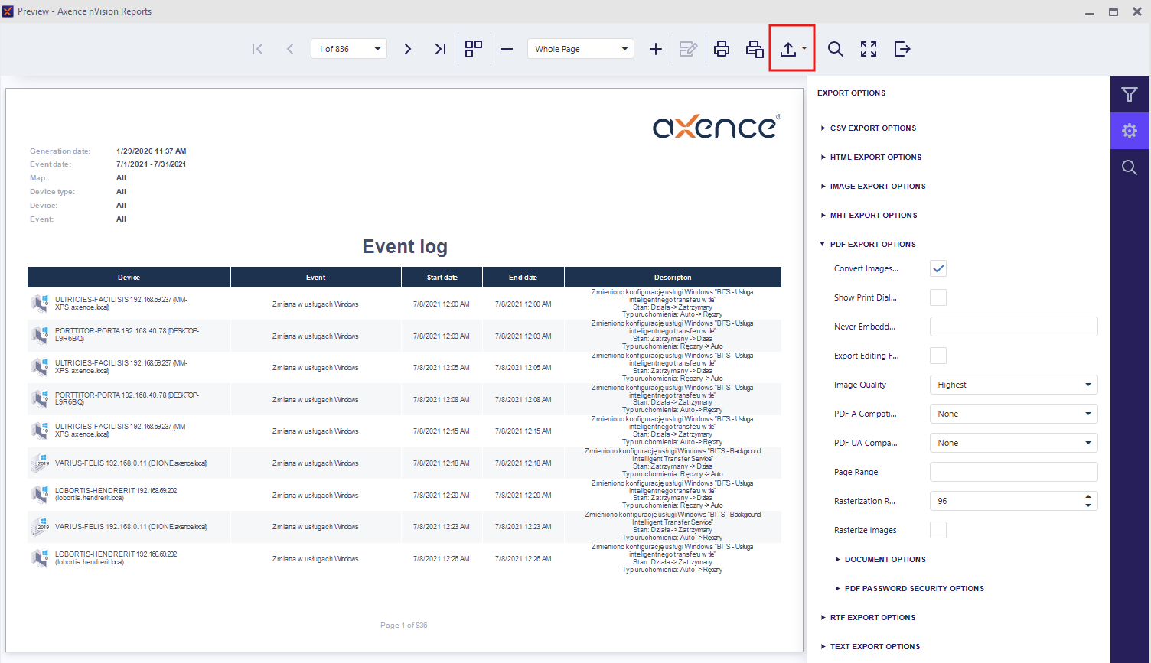Screen dimensions: 1151x663
Task: Increase Rasterization Resolution with up arrow
Action: 1088,497
